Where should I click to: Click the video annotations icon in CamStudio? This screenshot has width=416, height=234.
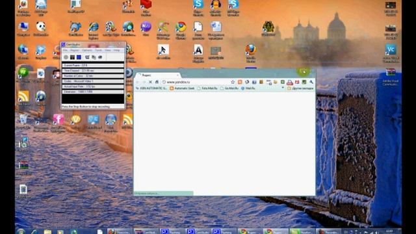pyautogui.click(x=100, y=57)
